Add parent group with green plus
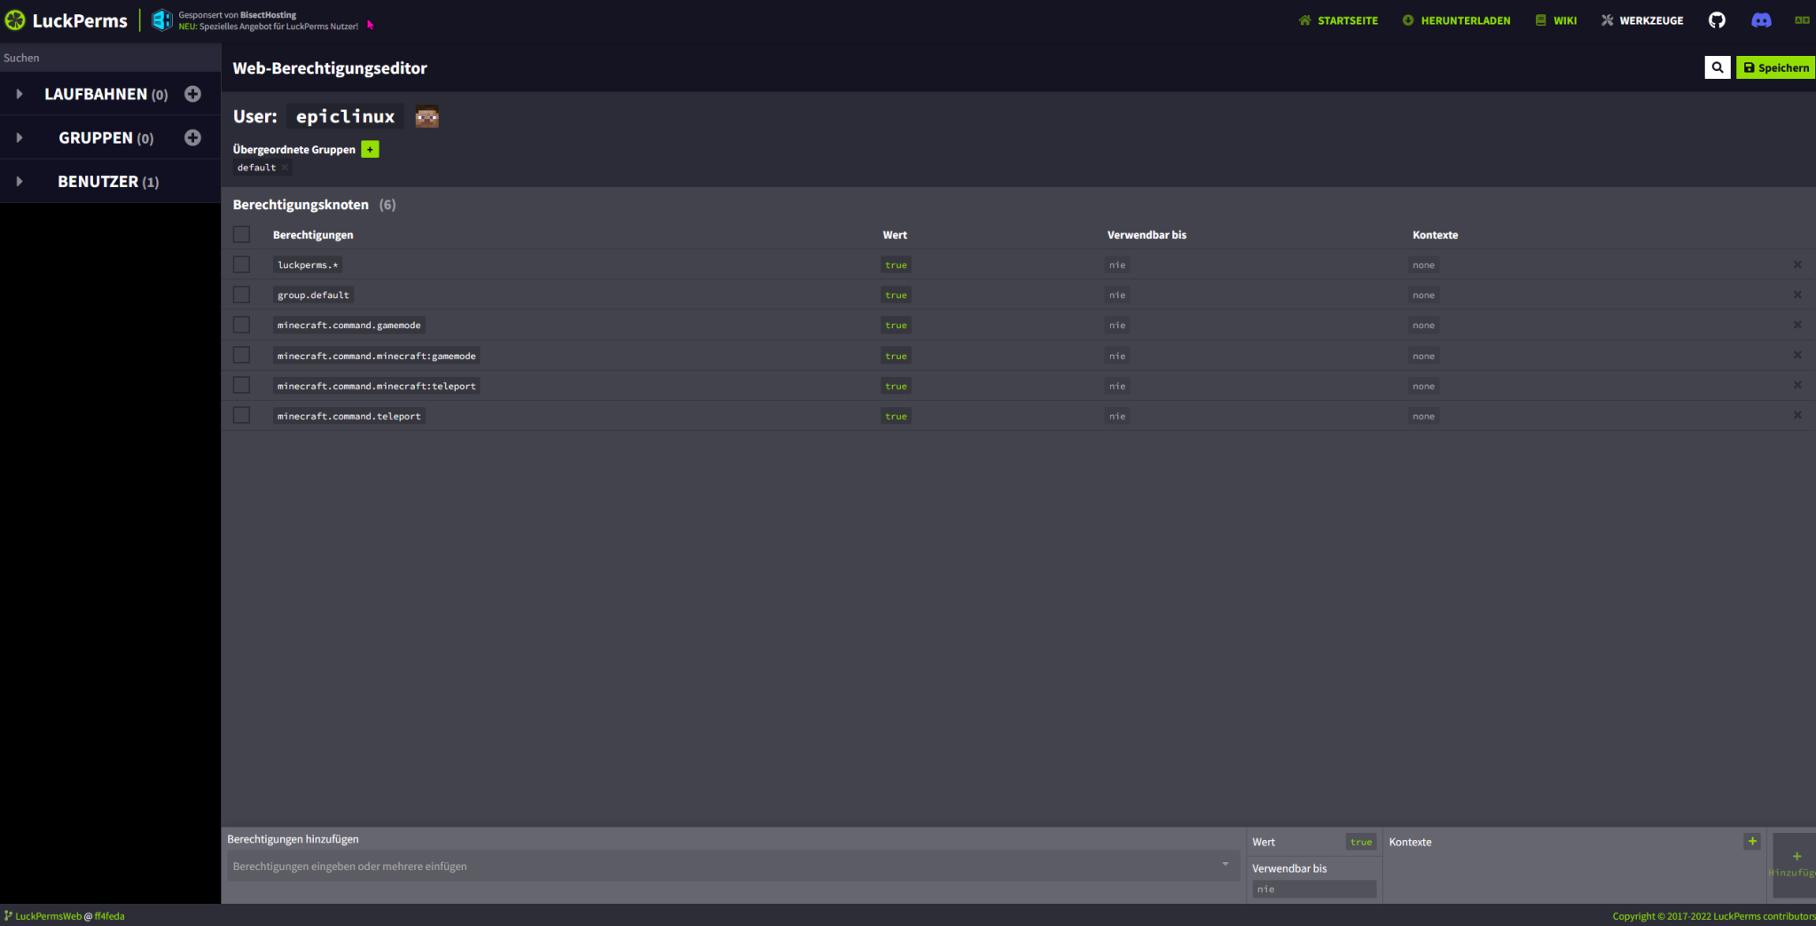Image resolution: width=1816 pixels, height=926 pixels. pyautogui.click(x=370, y=149)
